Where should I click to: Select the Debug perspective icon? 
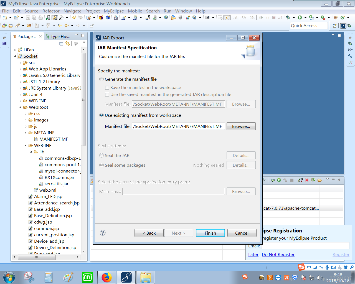point(350,26)
